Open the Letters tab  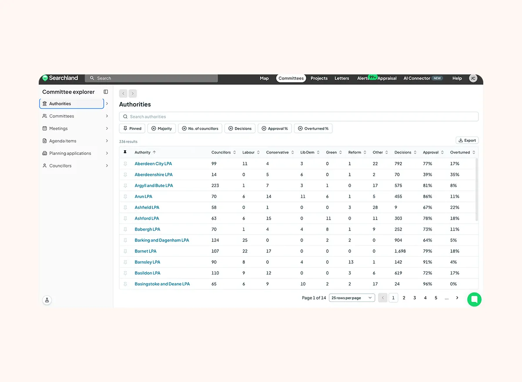pos(341,78)
